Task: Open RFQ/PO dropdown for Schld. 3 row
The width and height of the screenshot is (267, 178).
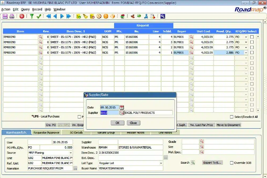Action: [x=246, y=42]
